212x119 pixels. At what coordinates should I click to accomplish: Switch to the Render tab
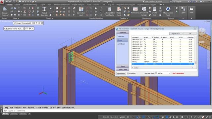click(96, 5)
